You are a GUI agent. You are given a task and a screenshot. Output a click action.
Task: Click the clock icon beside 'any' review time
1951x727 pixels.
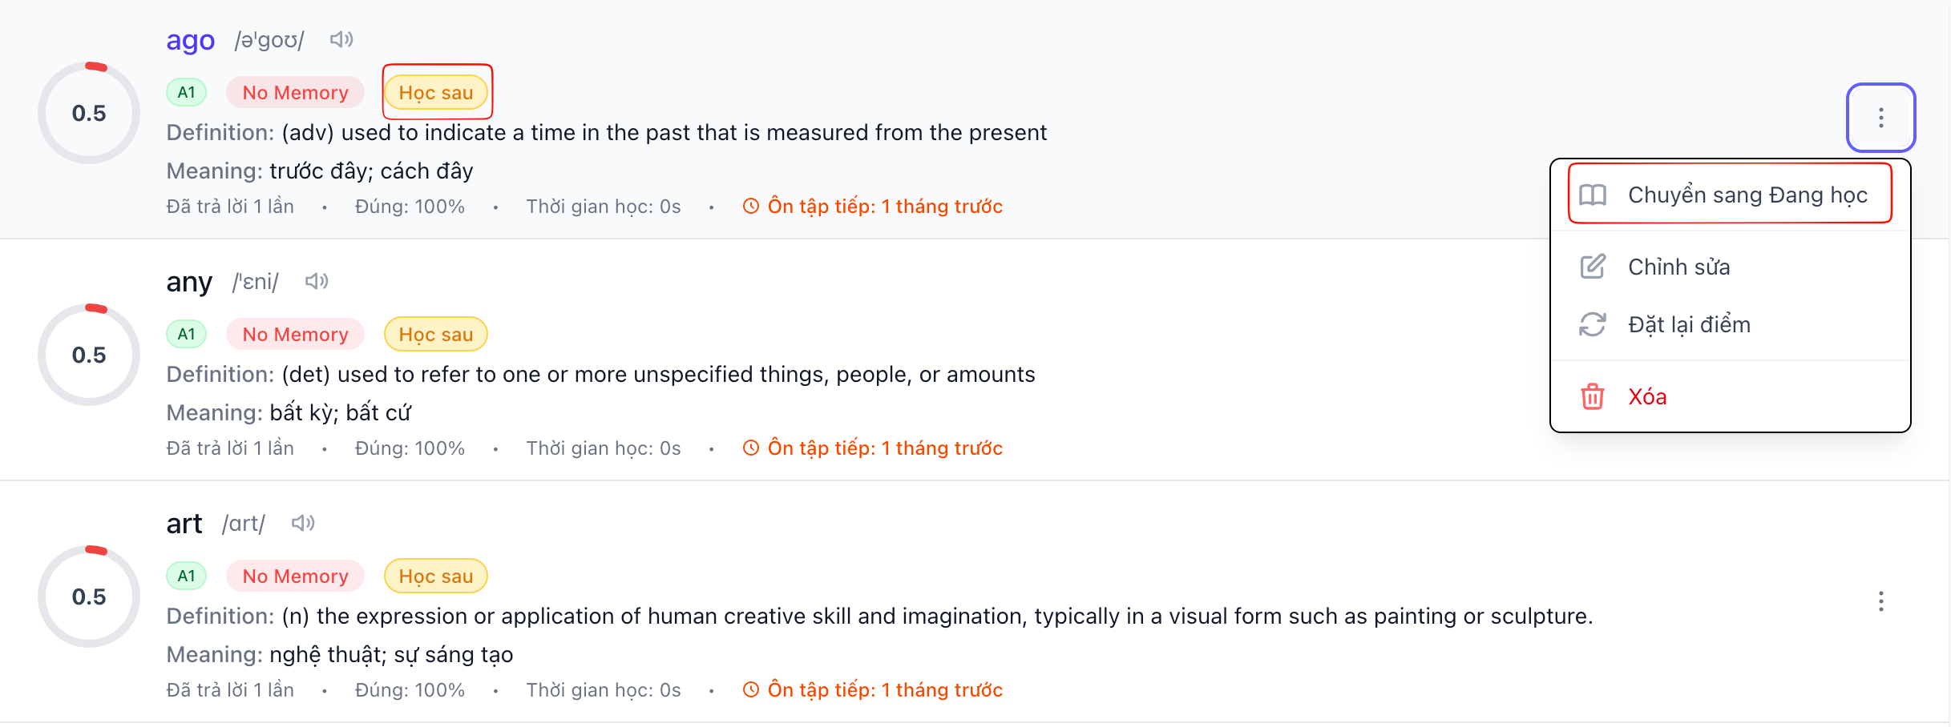pos(750,448)
